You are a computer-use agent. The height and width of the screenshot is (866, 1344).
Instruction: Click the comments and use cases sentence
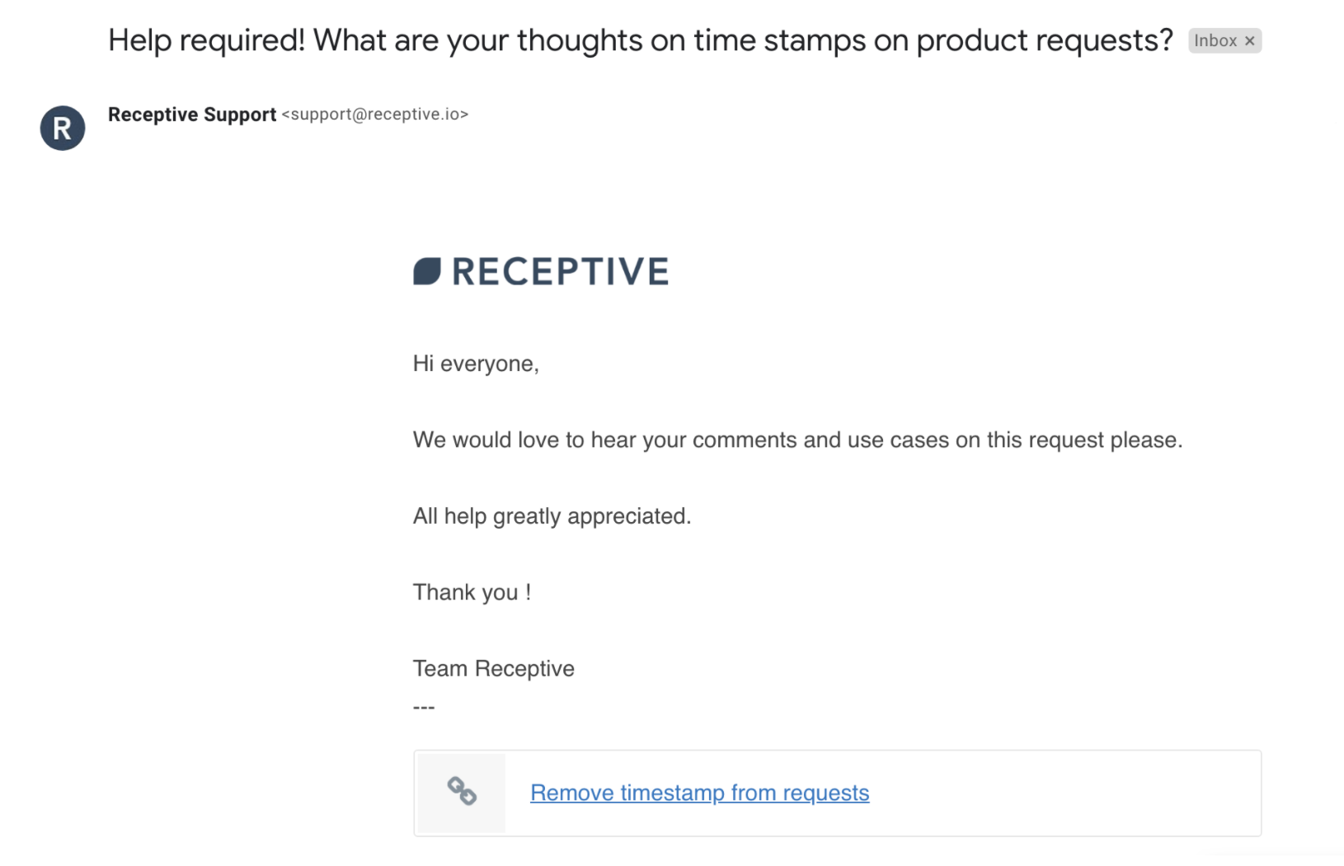pos(797,440)
